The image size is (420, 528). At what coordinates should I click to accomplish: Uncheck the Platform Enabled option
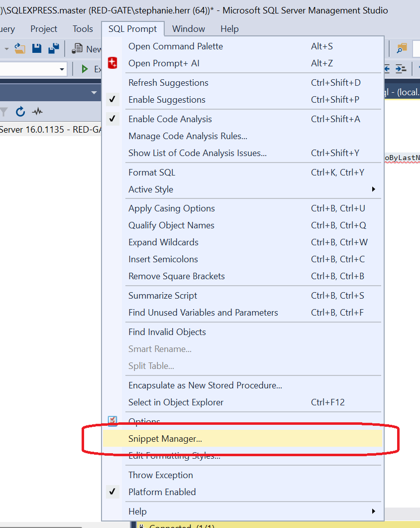pyautogui.click(x=162, y=492)
